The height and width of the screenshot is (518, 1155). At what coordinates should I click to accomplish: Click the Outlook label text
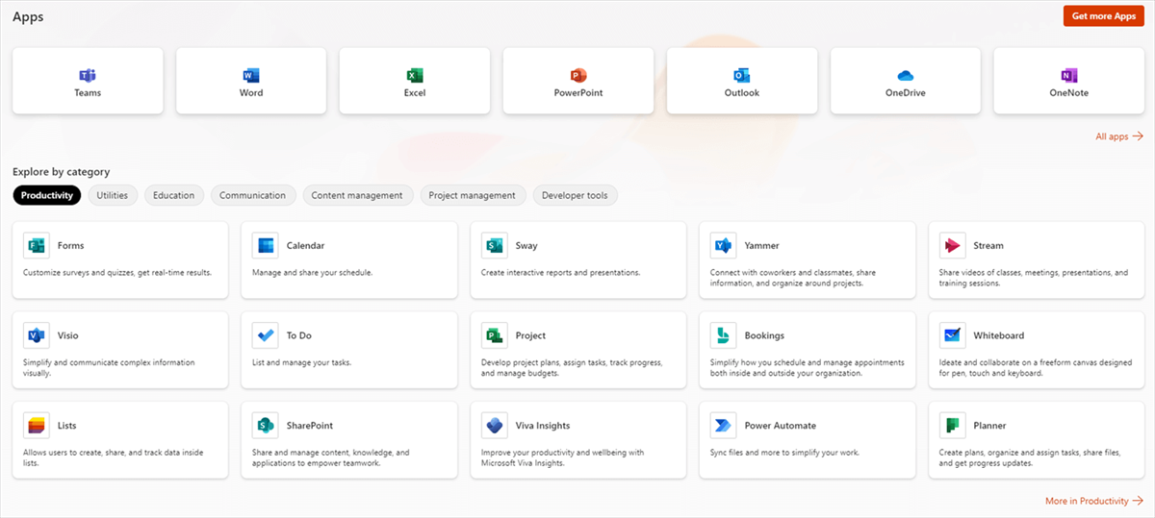point(742,93)
